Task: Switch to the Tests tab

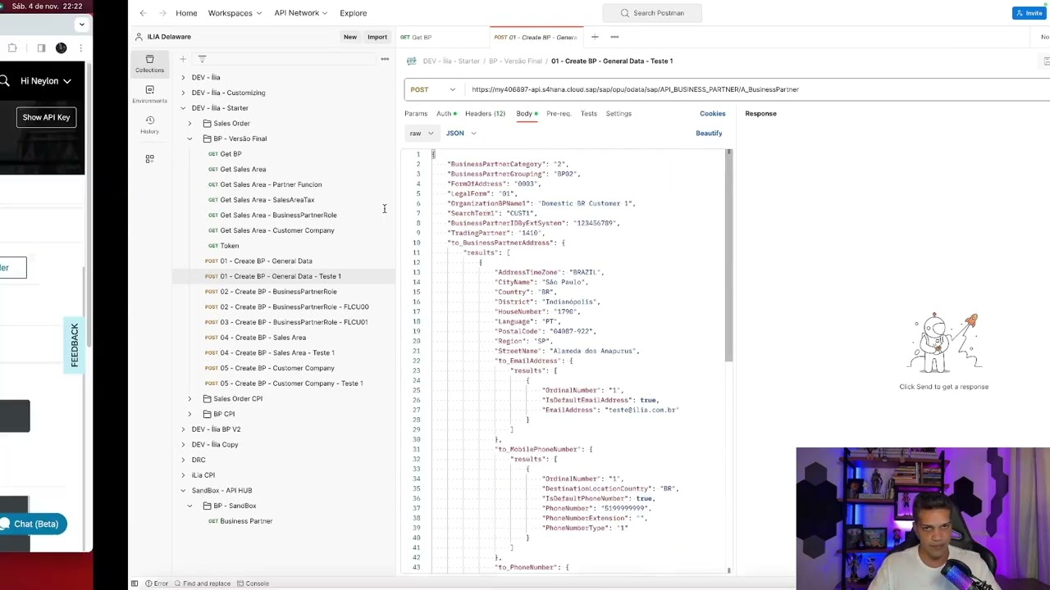Action: click(589, 114)
